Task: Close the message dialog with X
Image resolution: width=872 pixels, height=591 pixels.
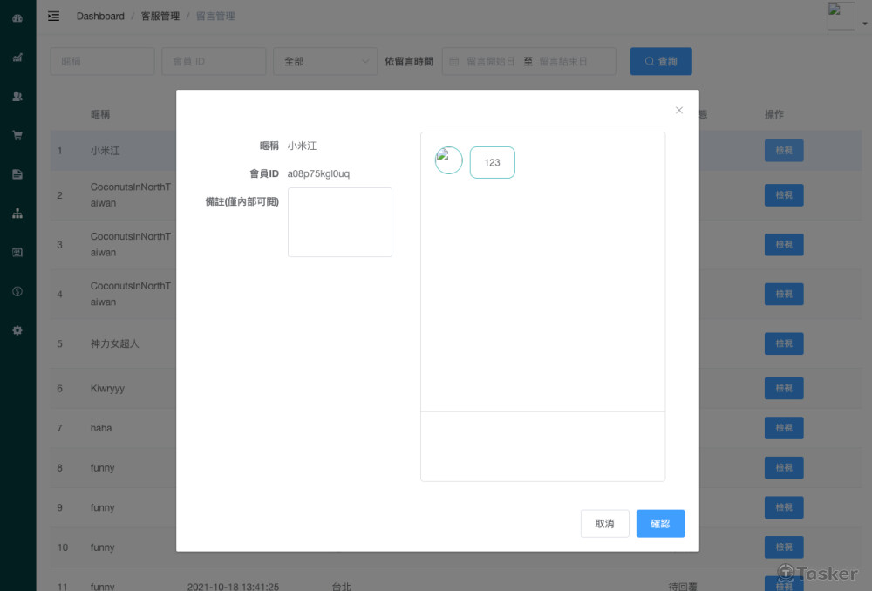Action: point(679,110)
